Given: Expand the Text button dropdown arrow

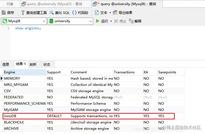Looking at the screenshot, I should [x=110, y=13].
